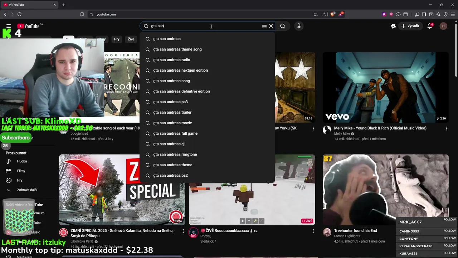458x258 pixels.
Task: Click the flower-shaped icon left of Vytvořit
Action: pyautogui.click(x=393, y=26)
